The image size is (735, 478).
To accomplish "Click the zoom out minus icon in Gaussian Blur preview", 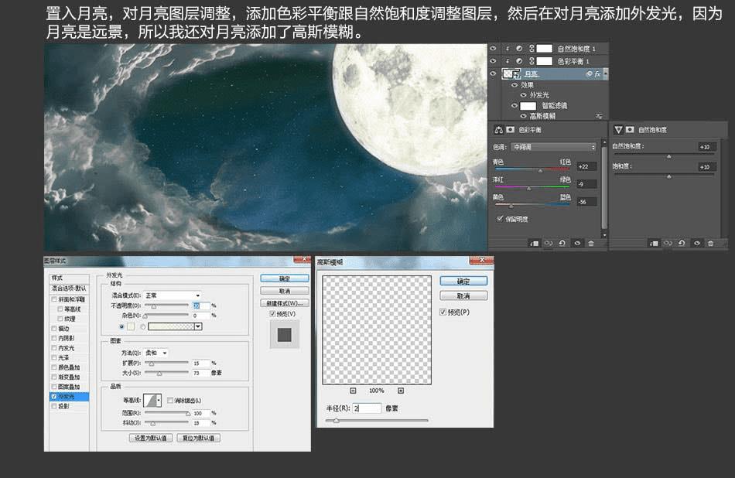I will pos(353,391).
